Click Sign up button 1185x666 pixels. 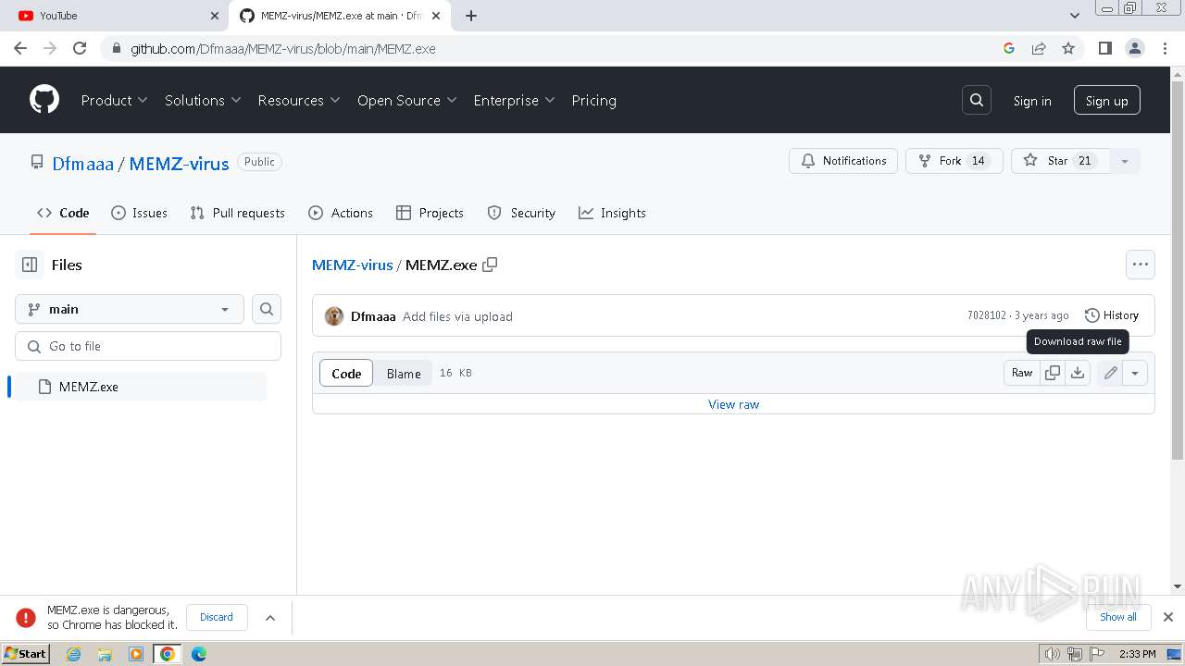(x=1106, y=100)
